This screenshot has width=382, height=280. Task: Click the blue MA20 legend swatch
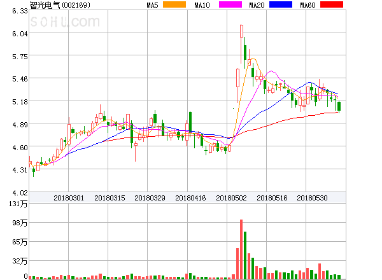coord(279,5)
